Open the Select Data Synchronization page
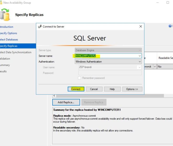This screenshot has width=173, height=146. tap(15, 52)
